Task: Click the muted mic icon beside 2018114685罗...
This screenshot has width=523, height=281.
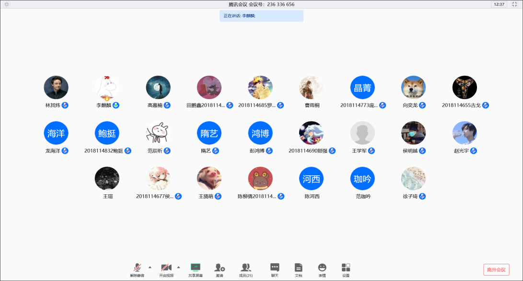Action: 280,105
